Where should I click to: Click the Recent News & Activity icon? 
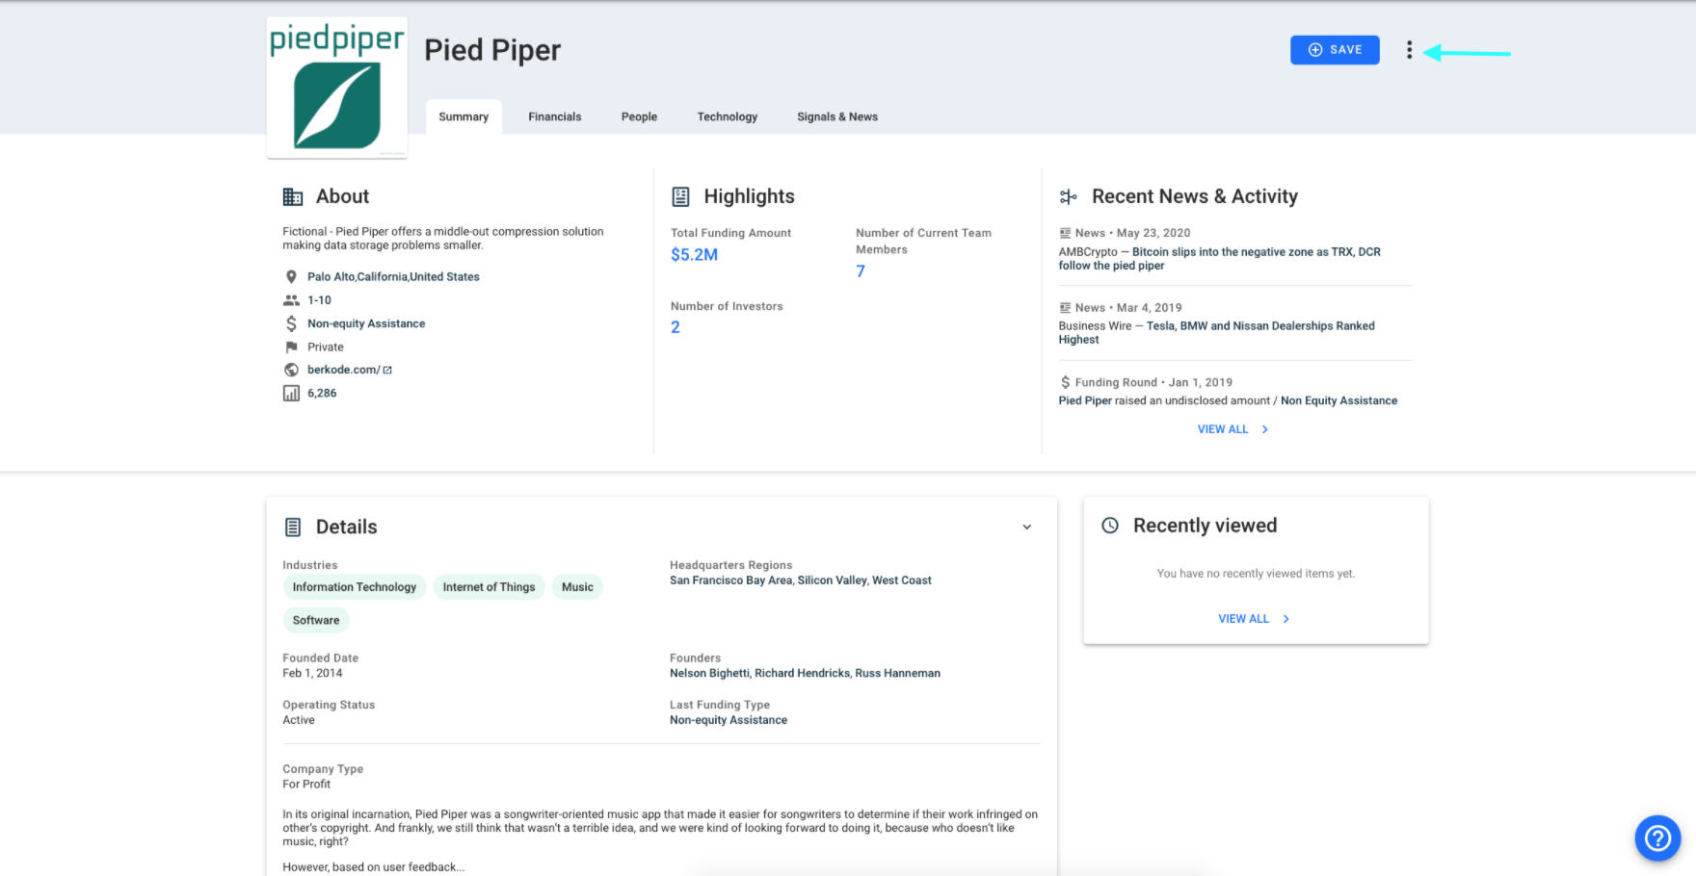1068,196
